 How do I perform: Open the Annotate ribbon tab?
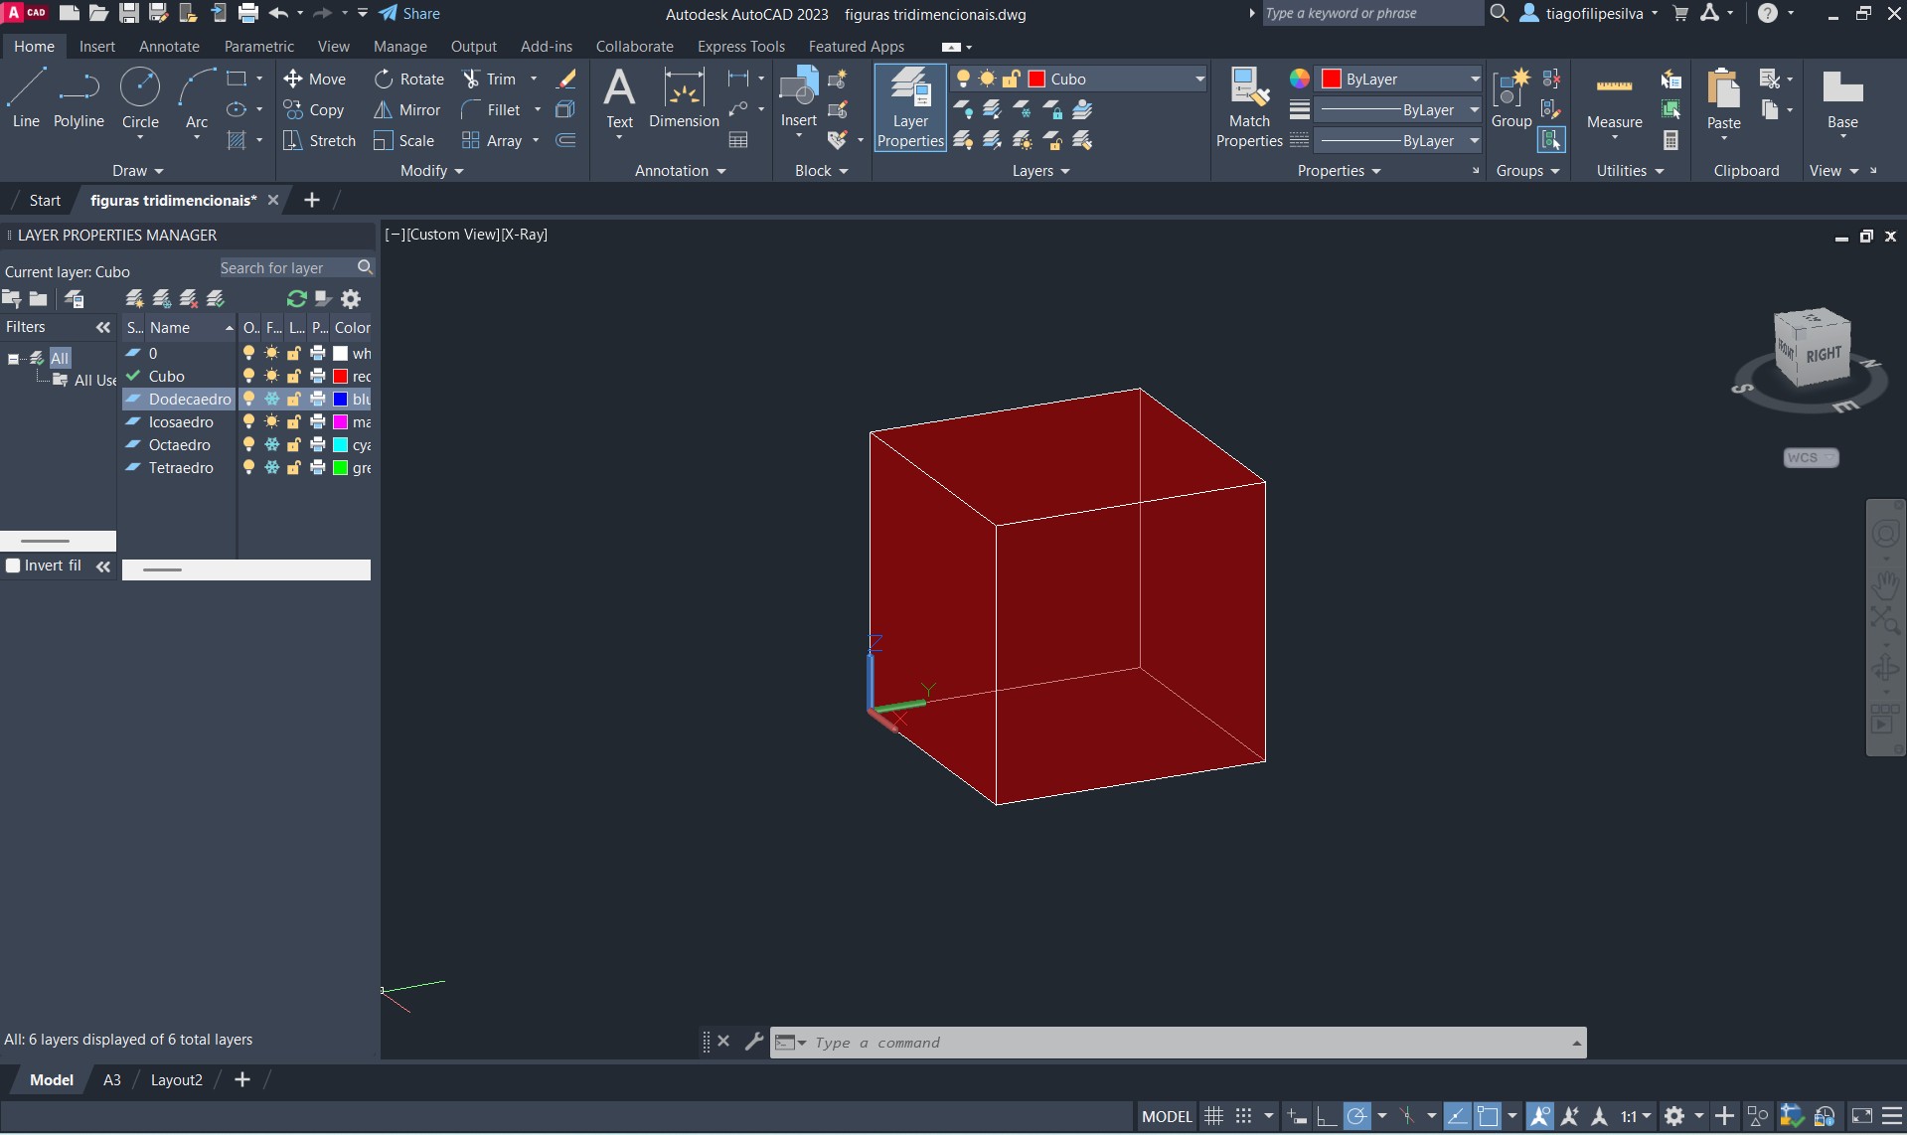[x=169, y=47]
